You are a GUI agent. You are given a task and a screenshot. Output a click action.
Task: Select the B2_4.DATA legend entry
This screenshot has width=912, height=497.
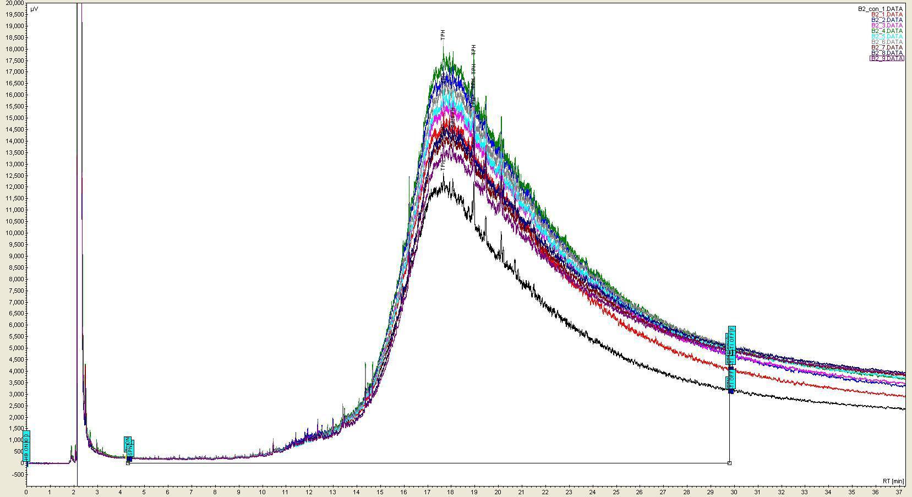click(x=887, y=31)
